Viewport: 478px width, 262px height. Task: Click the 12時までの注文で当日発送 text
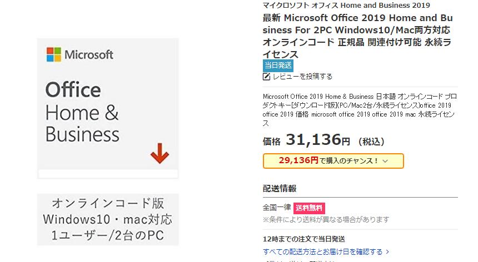click(x=303, y=239)
